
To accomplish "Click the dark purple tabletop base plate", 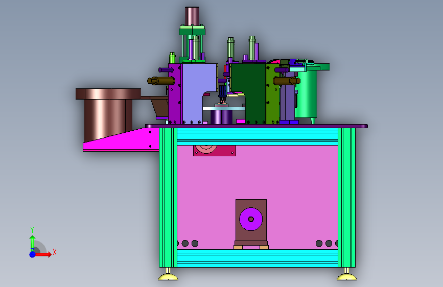I will click(x=257, y=126).
